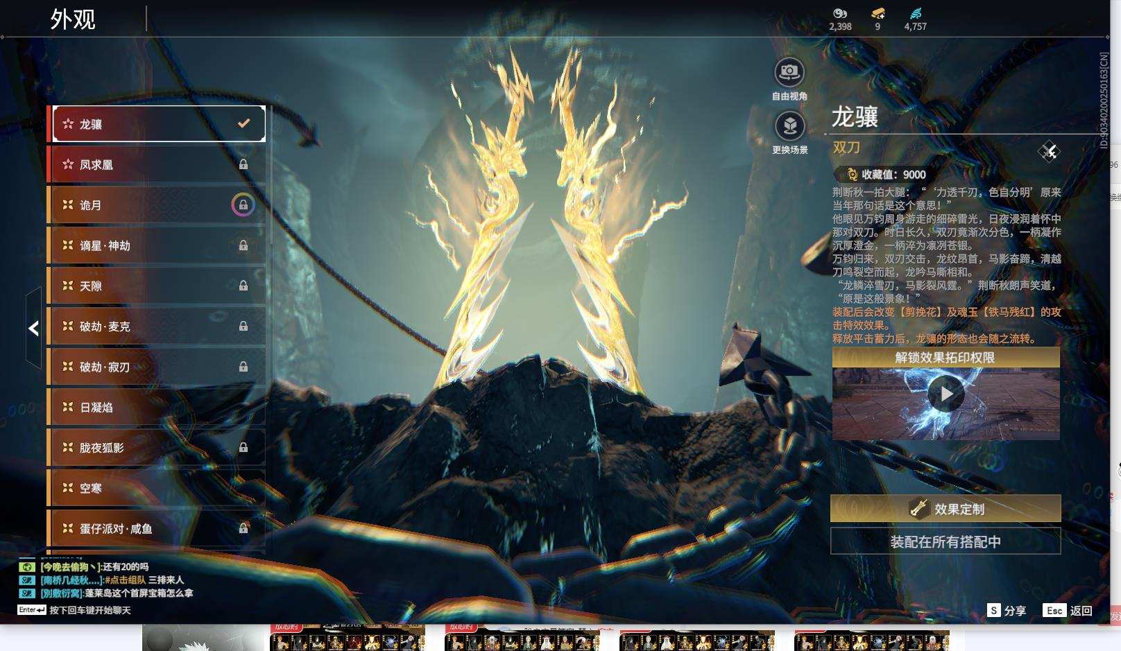Click the dual blades weapon type icon
This screenshot has height=651, width=1121.
[x=1049, y=151]
